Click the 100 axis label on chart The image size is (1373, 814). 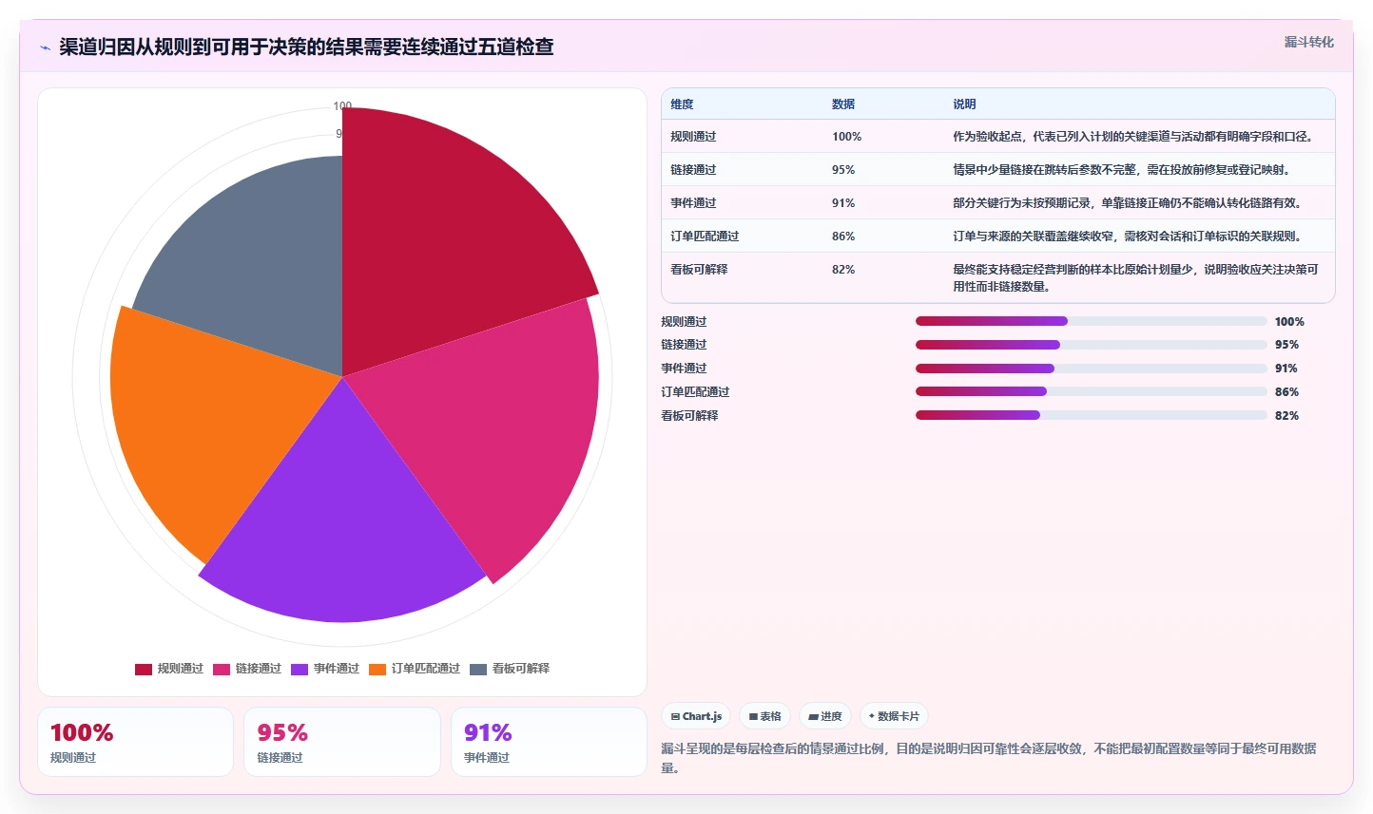point(342,105)
